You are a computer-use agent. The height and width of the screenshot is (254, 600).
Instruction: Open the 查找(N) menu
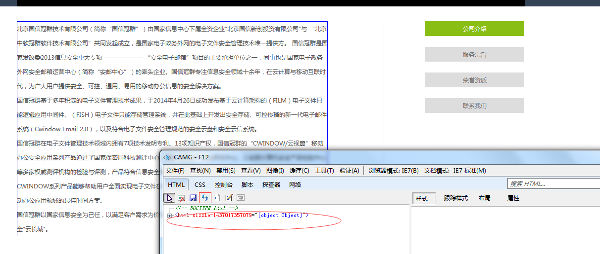click(x=200, y=171)
